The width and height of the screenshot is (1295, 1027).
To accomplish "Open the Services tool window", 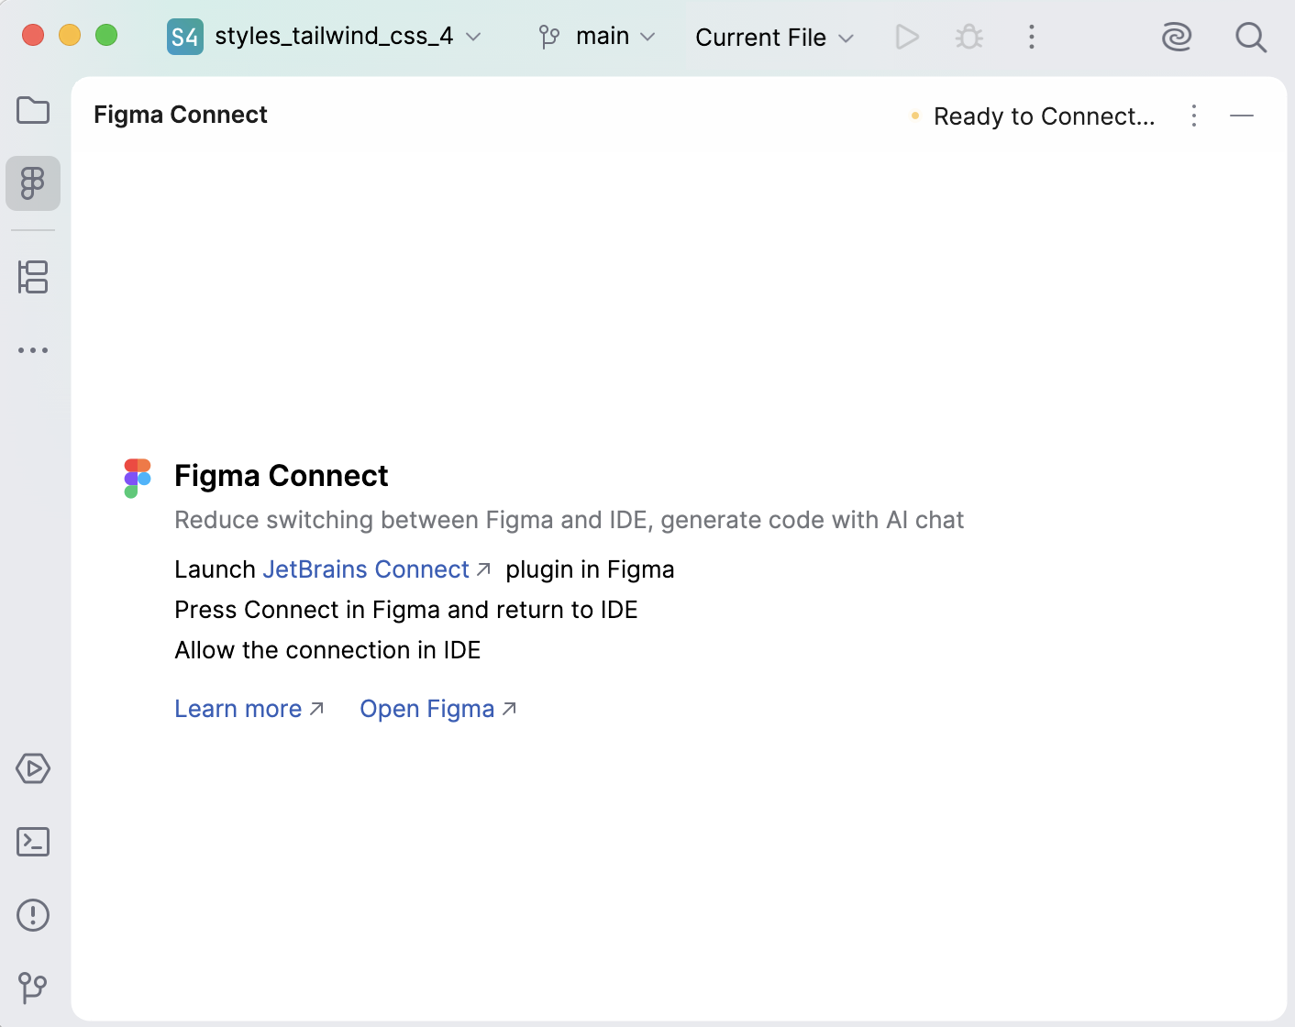I will 33,768.
